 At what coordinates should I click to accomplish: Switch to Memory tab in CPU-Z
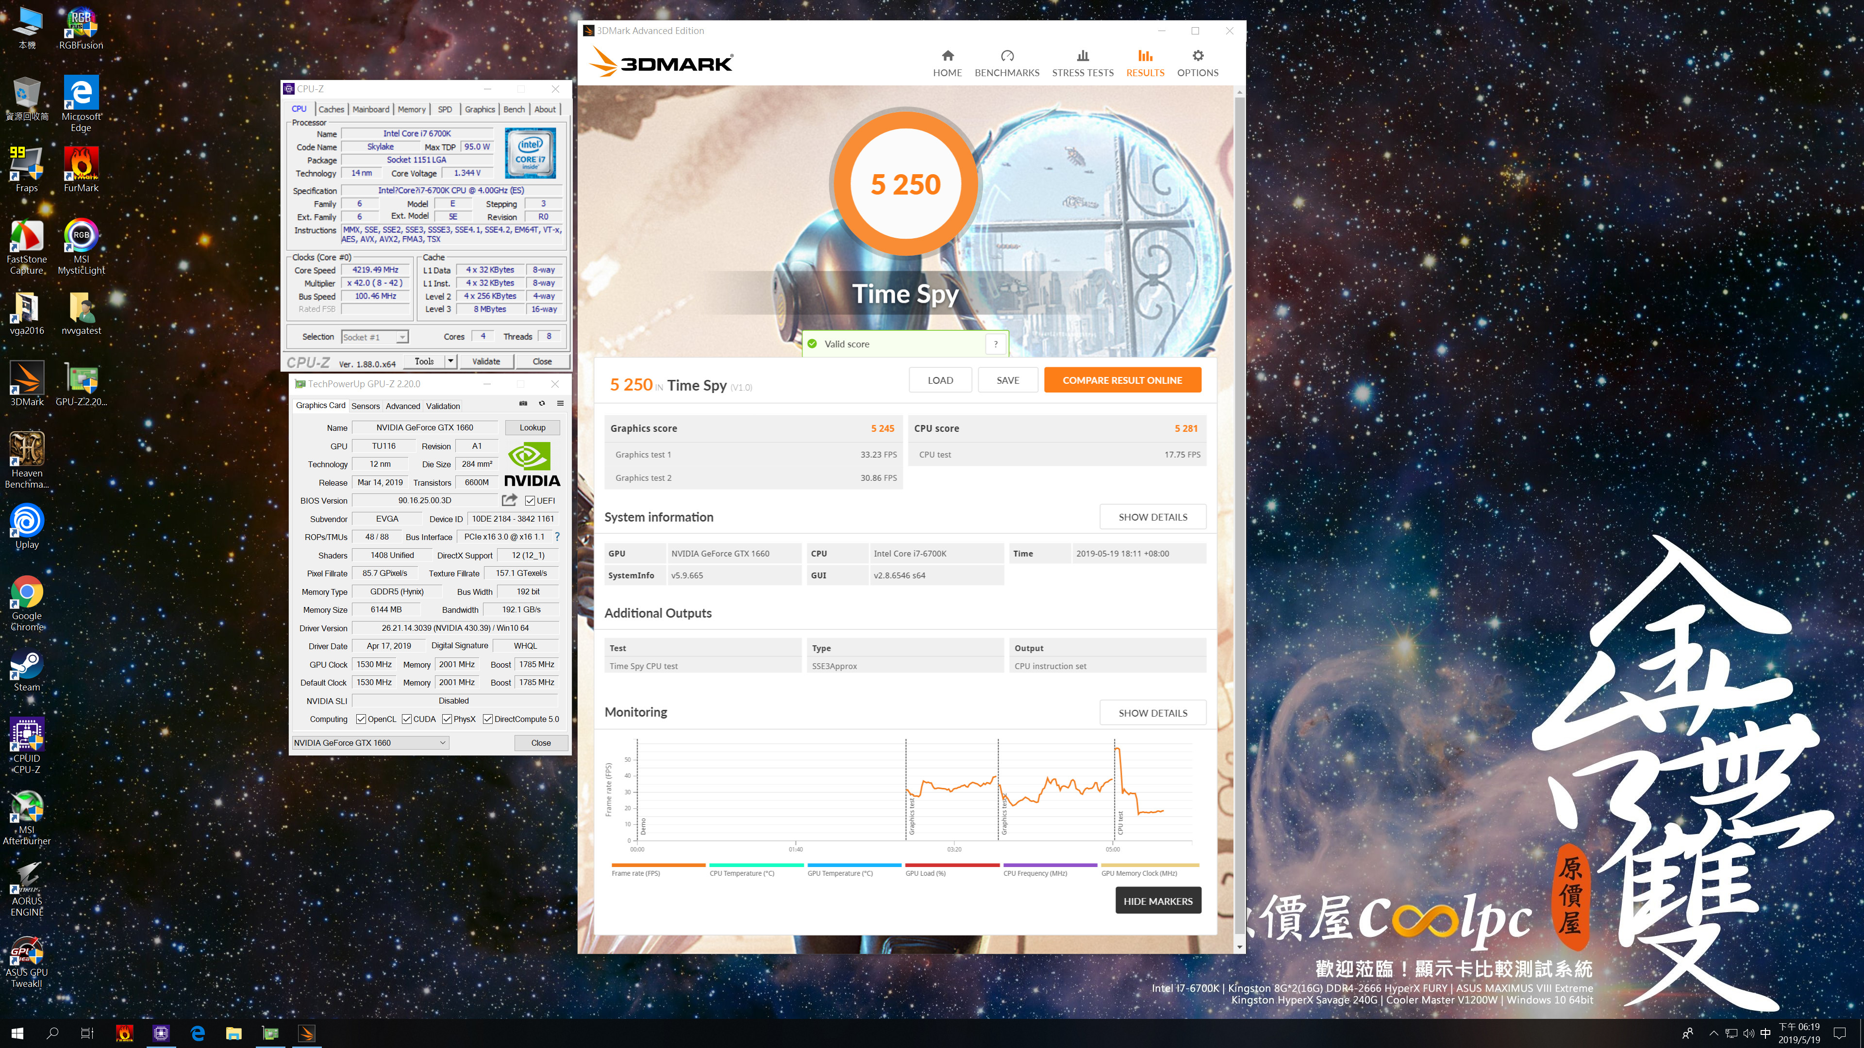click(x=412, y=109)
